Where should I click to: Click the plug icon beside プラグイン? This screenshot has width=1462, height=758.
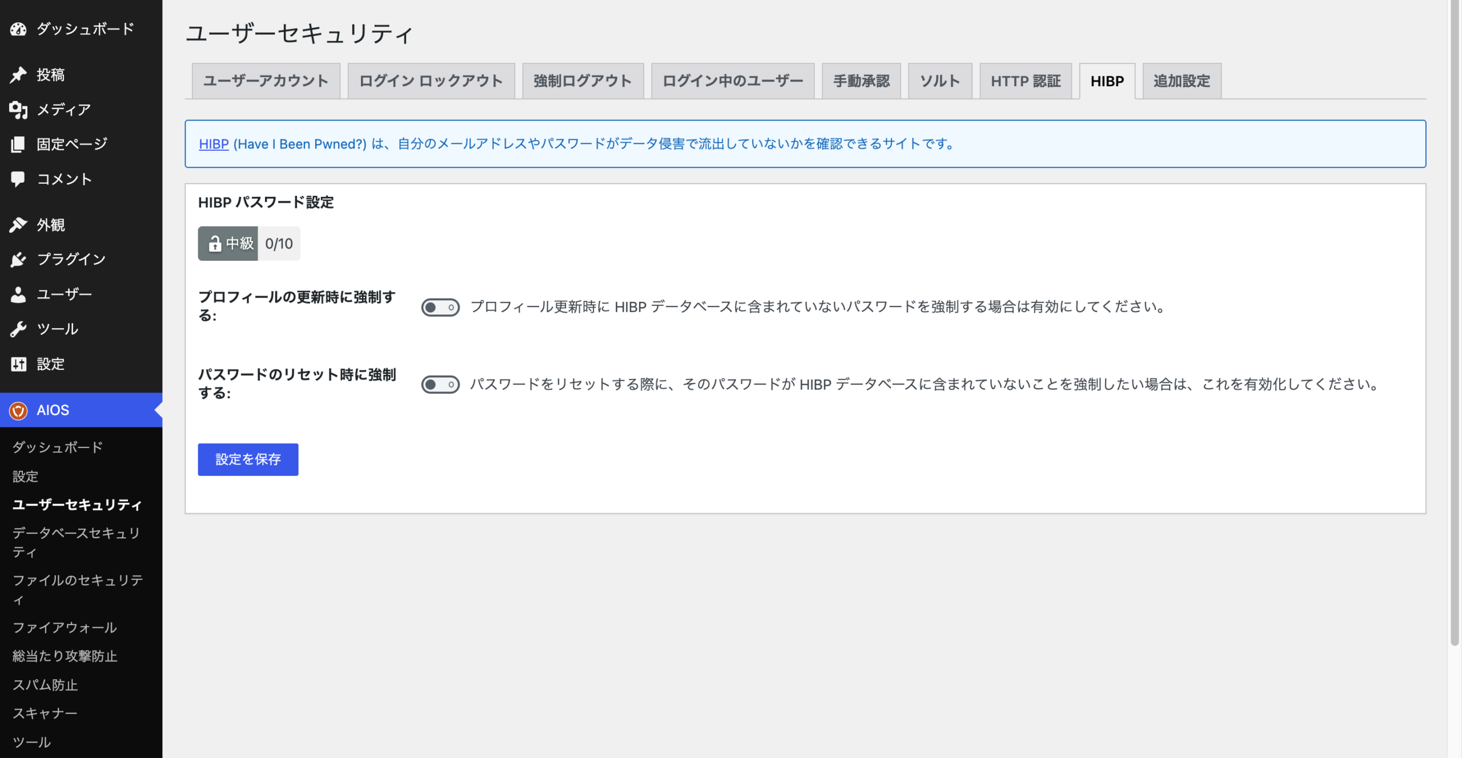click(x=18, y=260)
